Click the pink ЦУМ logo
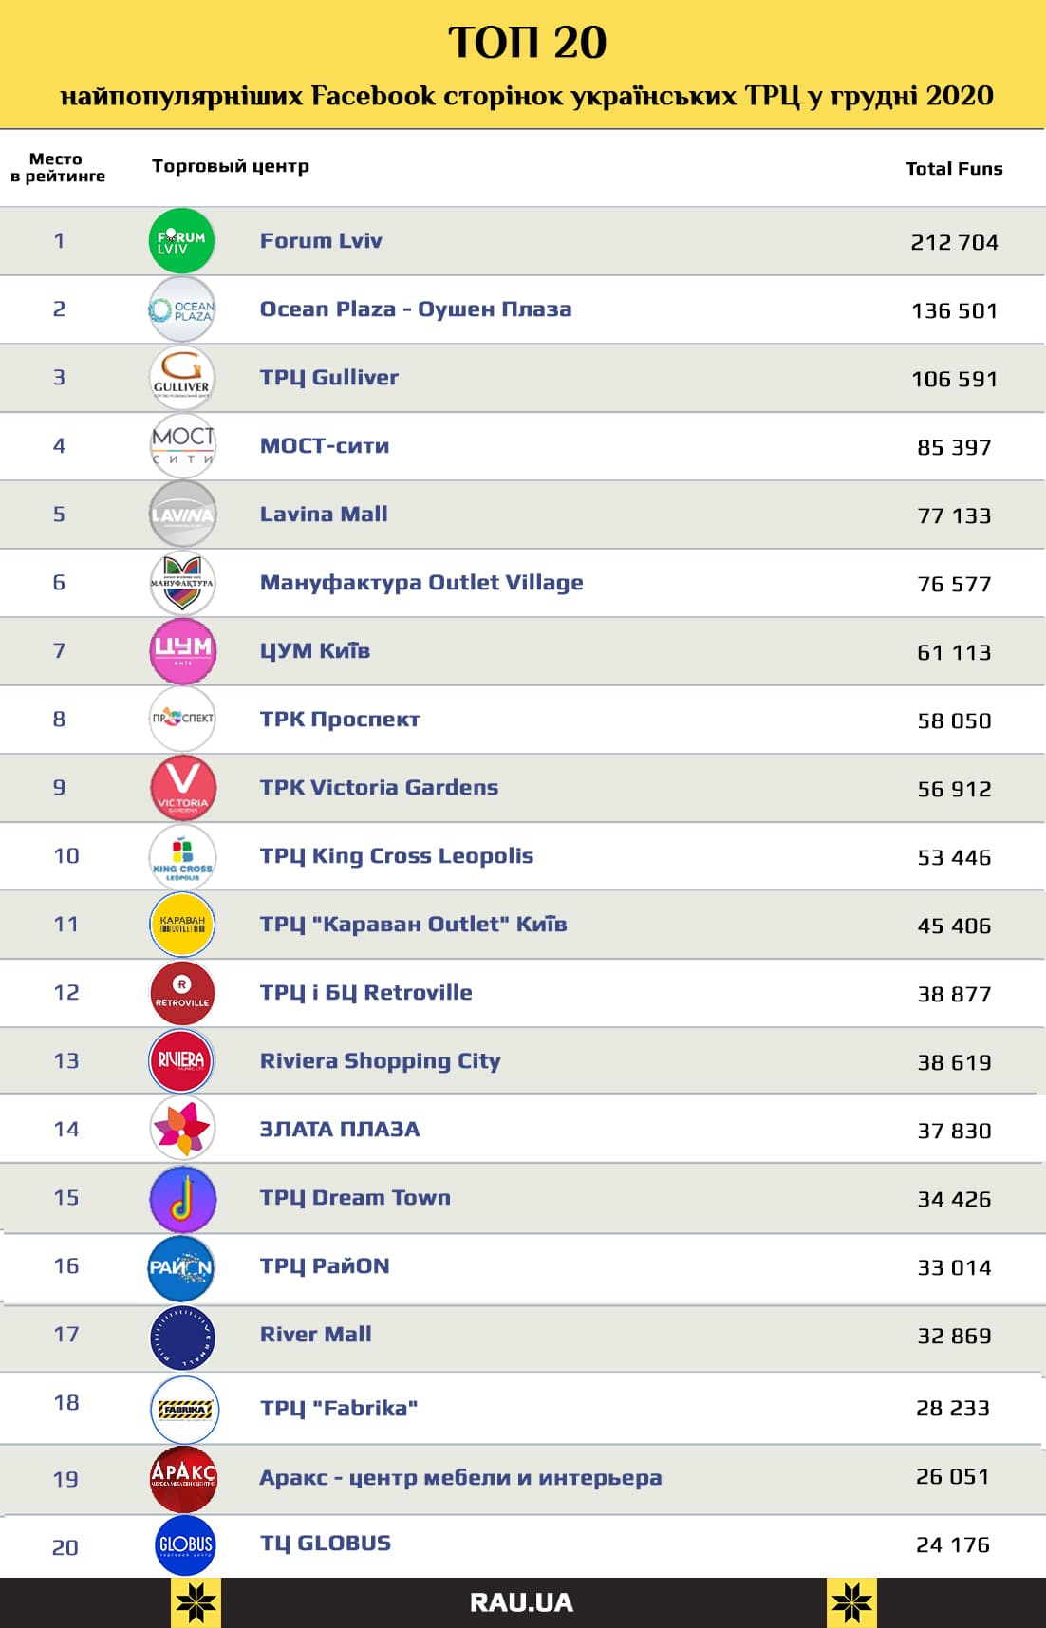Viewport: 1046px width, 1628px height. (x=182, y=651)
